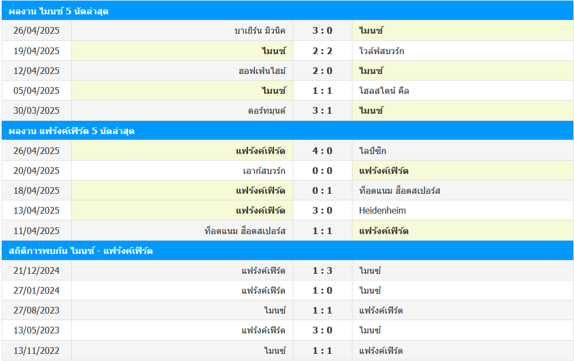
Task: Click the date 19/04/2025
Action: point(36,51)
